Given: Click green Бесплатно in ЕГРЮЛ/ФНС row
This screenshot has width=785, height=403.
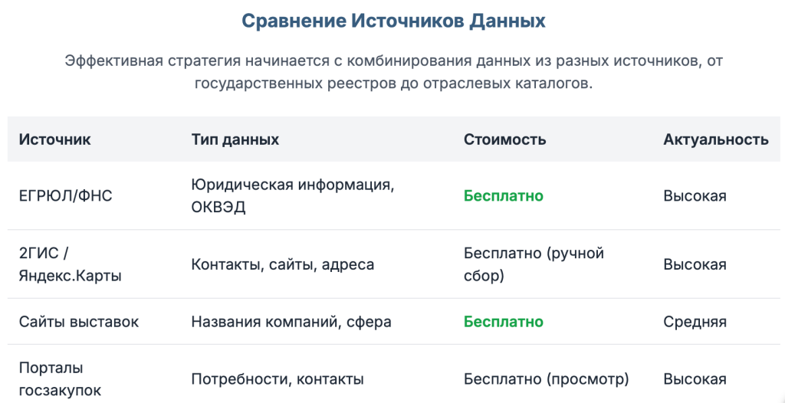Looking at the screenshot, I should [503, 195].
